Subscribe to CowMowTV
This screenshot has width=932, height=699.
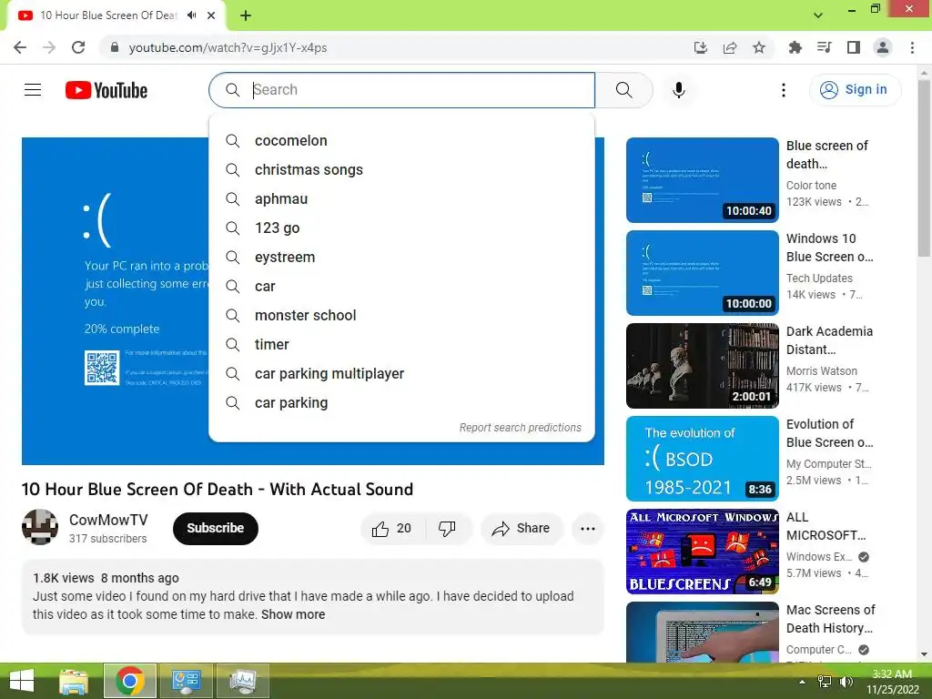215,529
